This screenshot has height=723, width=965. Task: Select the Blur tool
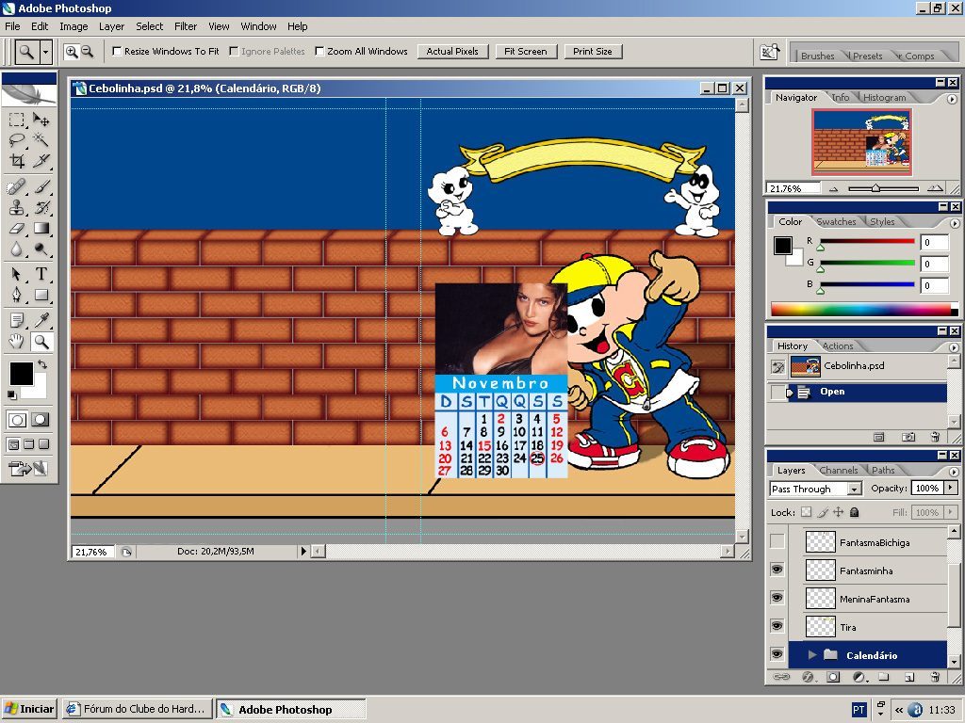17,249
